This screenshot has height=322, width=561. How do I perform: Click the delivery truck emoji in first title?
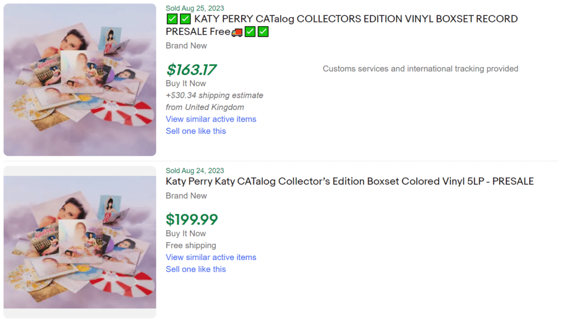click(x=237, y=32)
